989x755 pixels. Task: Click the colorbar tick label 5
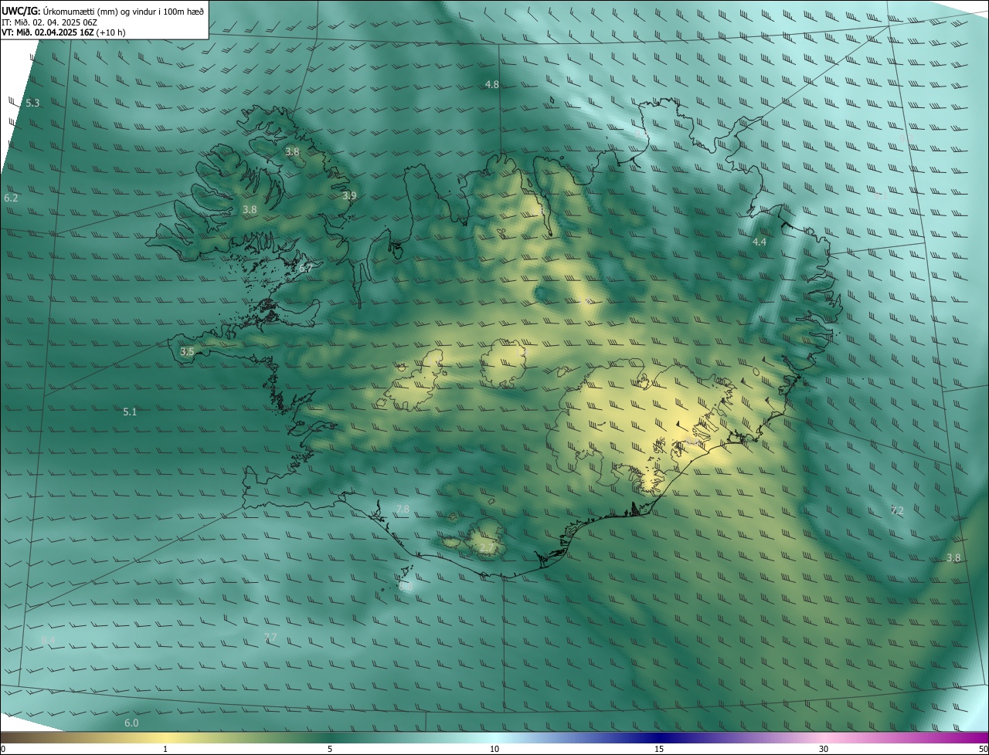330,749
